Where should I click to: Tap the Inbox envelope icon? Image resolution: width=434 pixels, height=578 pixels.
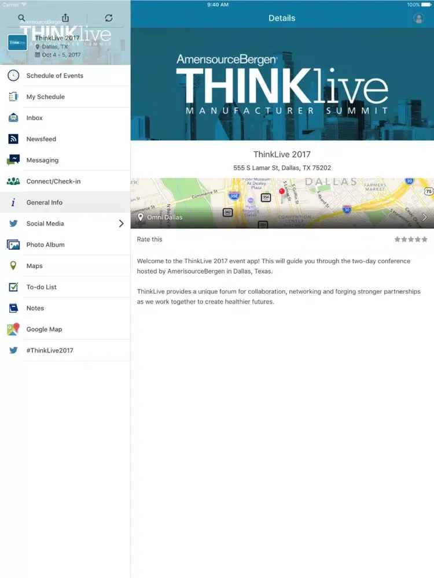[x=13, y=118]
